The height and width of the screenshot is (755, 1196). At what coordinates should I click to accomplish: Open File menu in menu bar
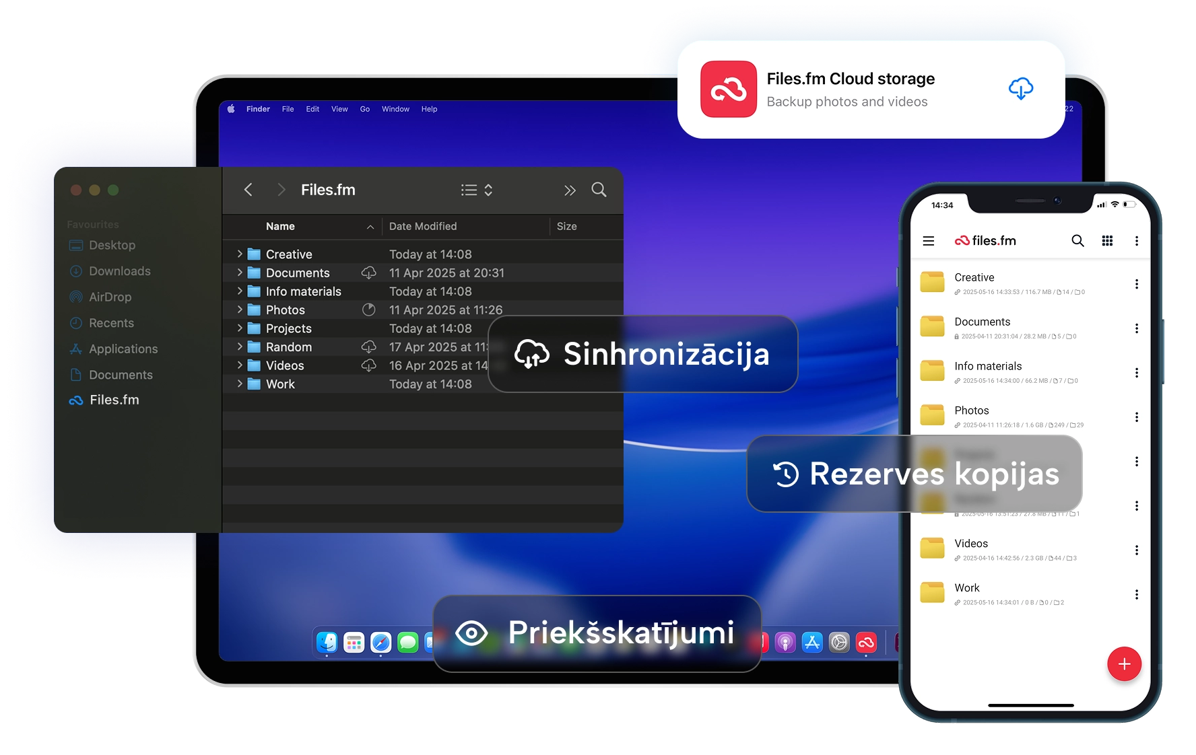pos(288,109)
